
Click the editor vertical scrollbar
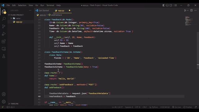198,50
